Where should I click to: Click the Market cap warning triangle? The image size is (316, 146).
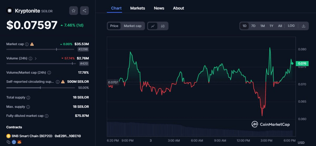coord(32,44)
